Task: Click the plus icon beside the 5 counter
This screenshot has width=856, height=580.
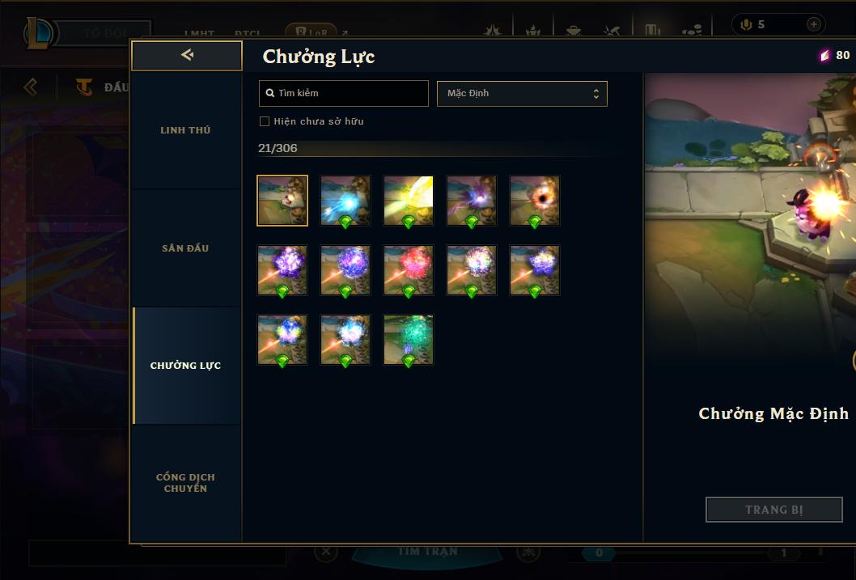Action: pos(813,24)
